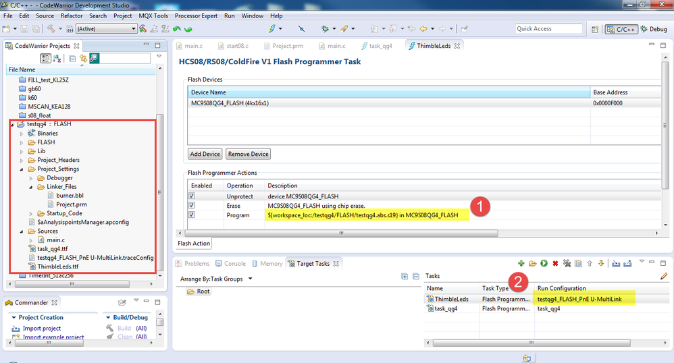Click the flashlight search toolbar icon
Viewport: 674px width, 363px height.
click(x=344, y=29)
